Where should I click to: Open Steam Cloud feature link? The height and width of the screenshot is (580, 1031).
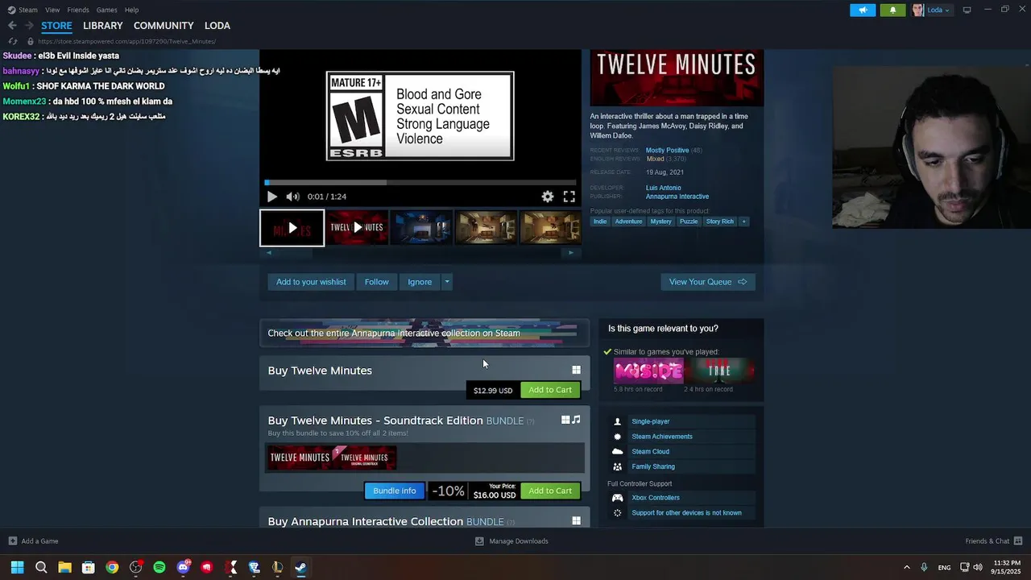click(x=650, y=452)
